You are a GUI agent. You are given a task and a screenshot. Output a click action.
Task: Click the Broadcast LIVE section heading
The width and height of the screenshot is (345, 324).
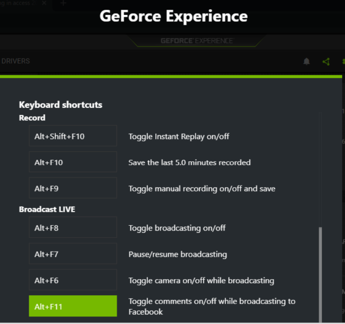[x=47, y=209]
